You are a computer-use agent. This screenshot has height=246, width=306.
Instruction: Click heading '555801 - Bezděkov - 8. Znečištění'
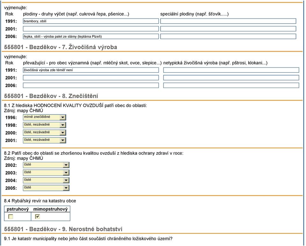(51, 96)
